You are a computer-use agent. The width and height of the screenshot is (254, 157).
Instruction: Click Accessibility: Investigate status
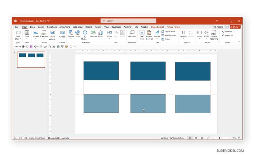[58, 138]
